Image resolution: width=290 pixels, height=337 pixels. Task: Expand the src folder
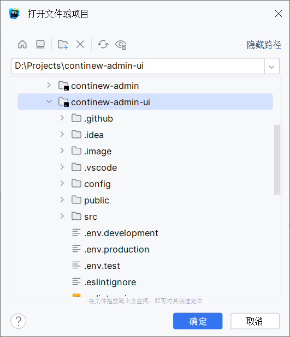coord(62,216)
